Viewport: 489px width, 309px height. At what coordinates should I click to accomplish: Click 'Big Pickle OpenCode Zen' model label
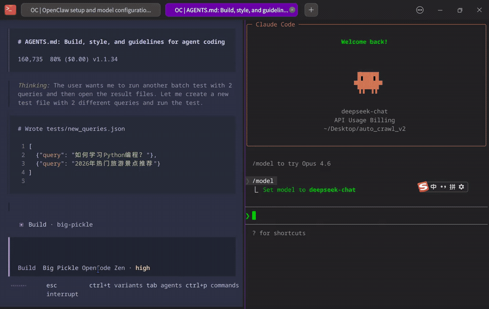(84, 268)
